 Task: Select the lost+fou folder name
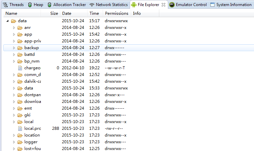[x=32, y=149]
